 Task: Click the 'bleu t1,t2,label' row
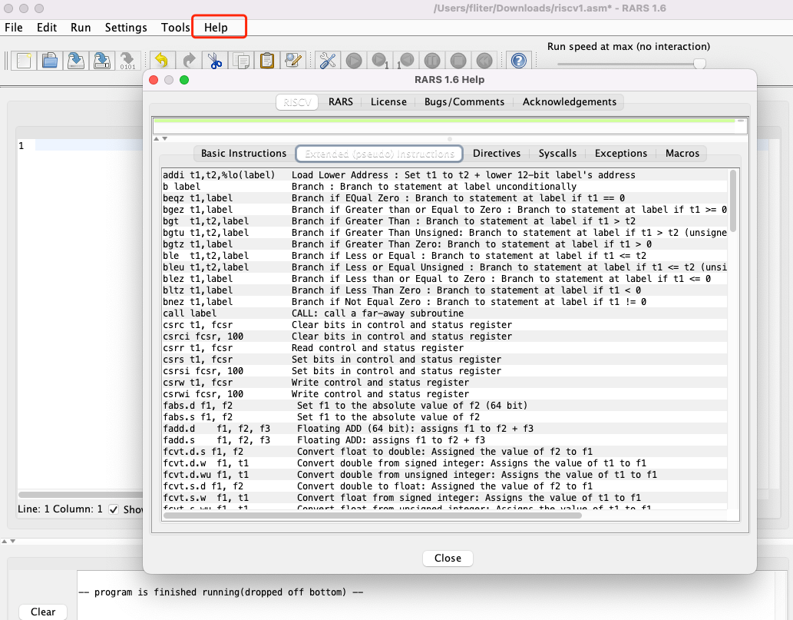click(444, 267)
